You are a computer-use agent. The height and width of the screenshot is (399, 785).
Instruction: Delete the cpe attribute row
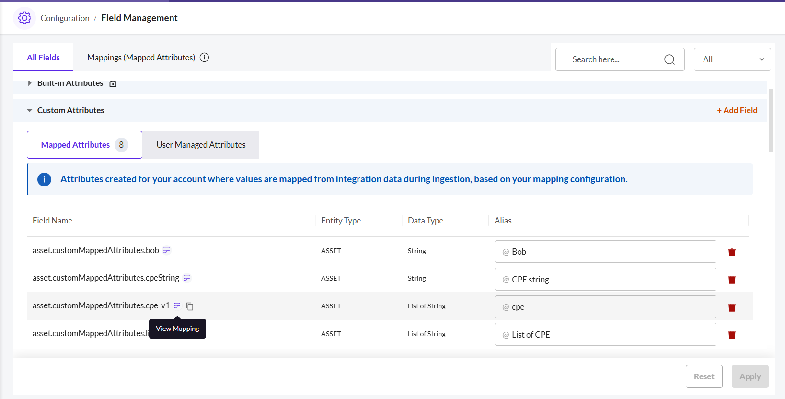(732, 307)
